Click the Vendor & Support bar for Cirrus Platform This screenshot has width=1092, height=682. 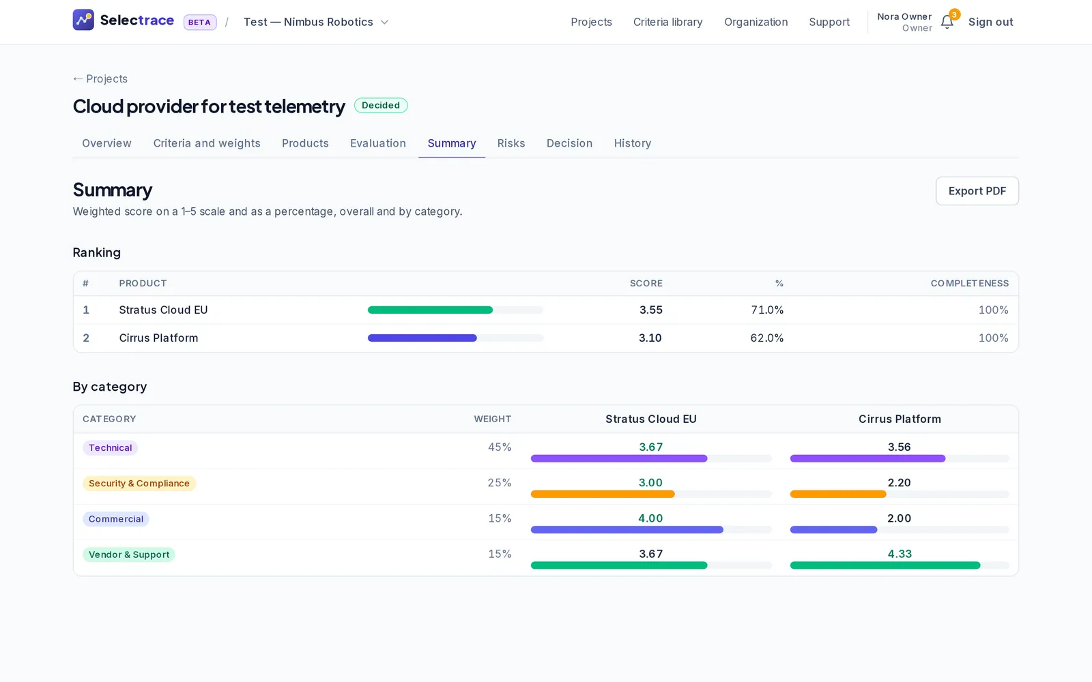(900, 565)
